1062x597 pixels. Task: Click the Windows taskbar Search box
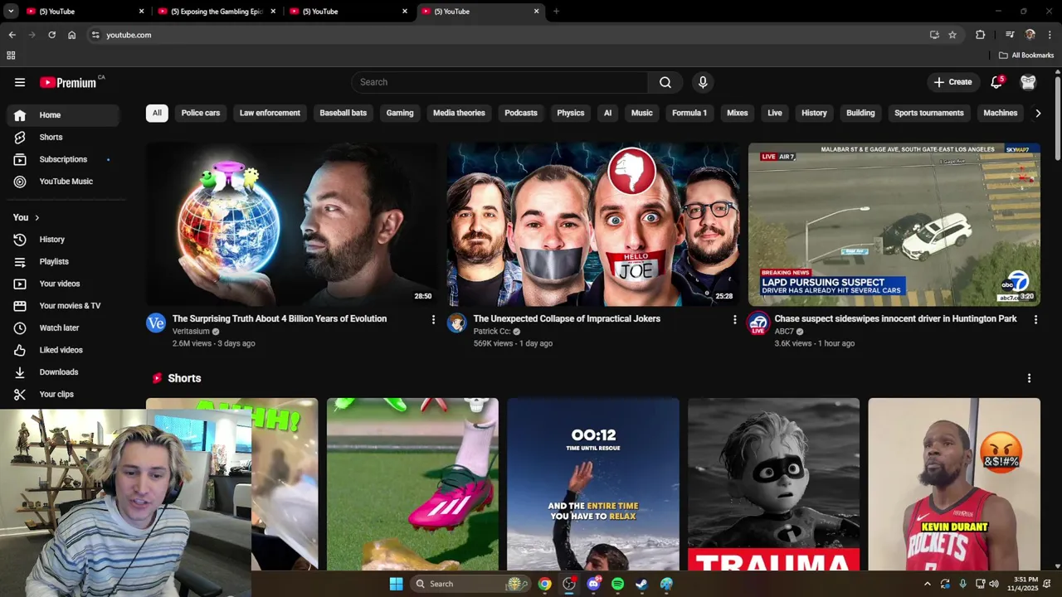pyautogui.click(x=471, y=584)
